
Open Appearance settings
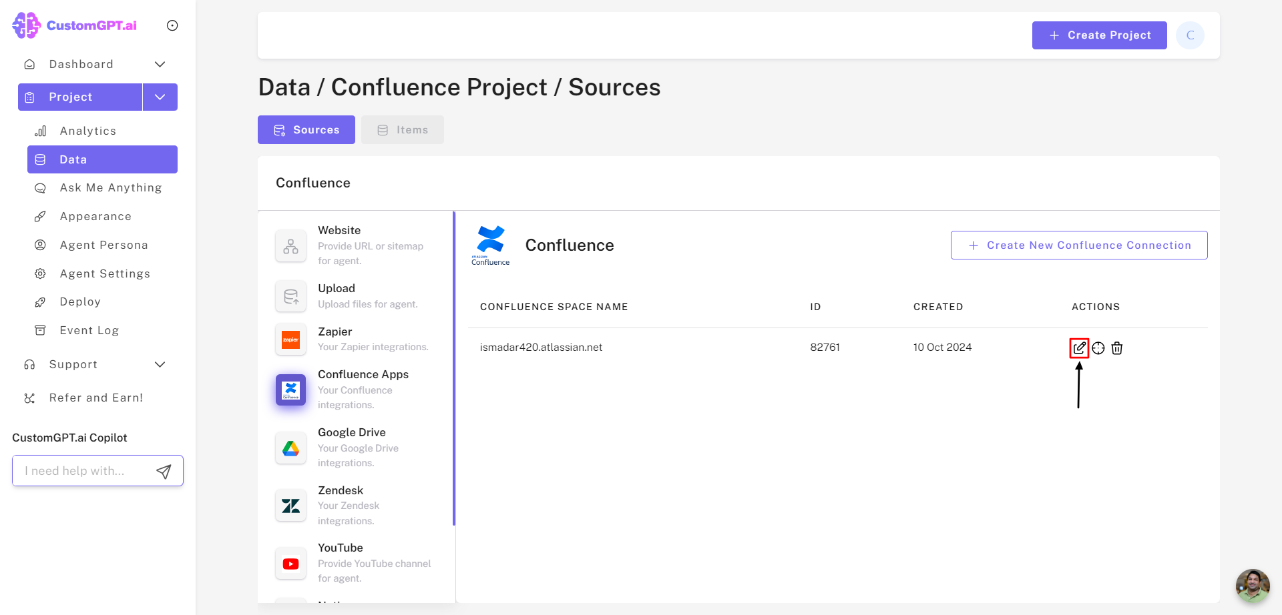coord(95,216)
